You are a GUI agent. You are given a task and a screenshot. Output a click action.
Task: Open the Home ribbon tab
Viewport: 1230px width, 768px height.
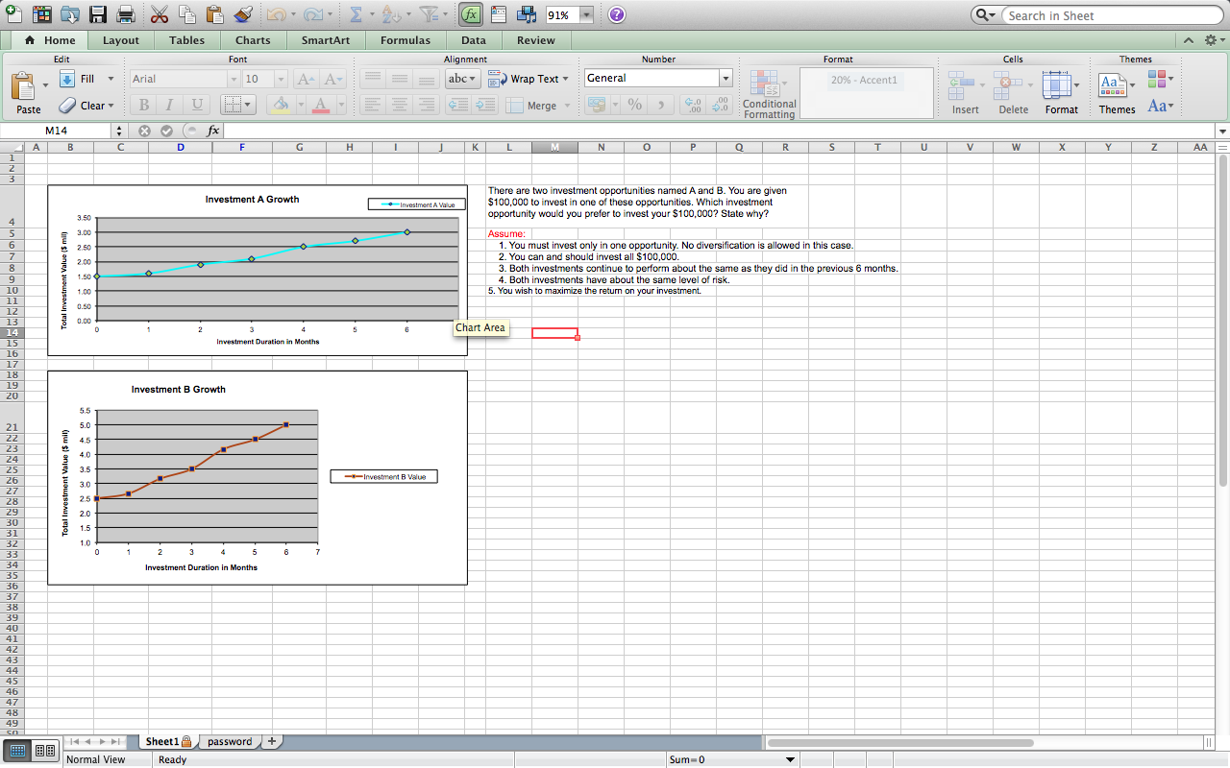coord(50,40)
